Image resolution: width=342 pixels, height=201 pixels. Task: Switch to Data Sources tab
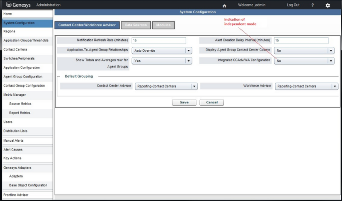[136, 25]
